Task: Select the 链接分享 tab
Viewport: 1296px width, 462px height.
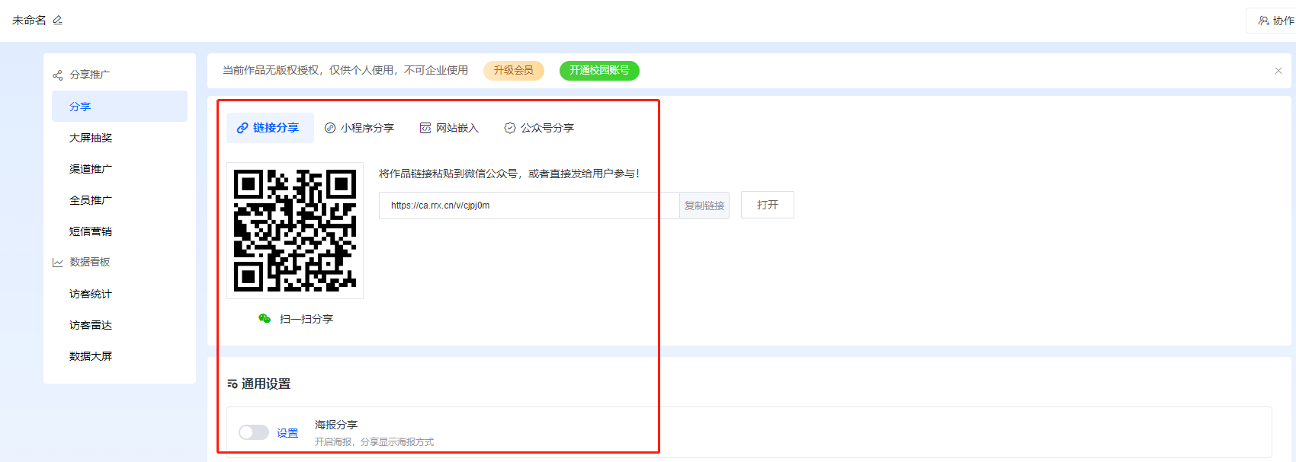Action: tap(270, 128)
